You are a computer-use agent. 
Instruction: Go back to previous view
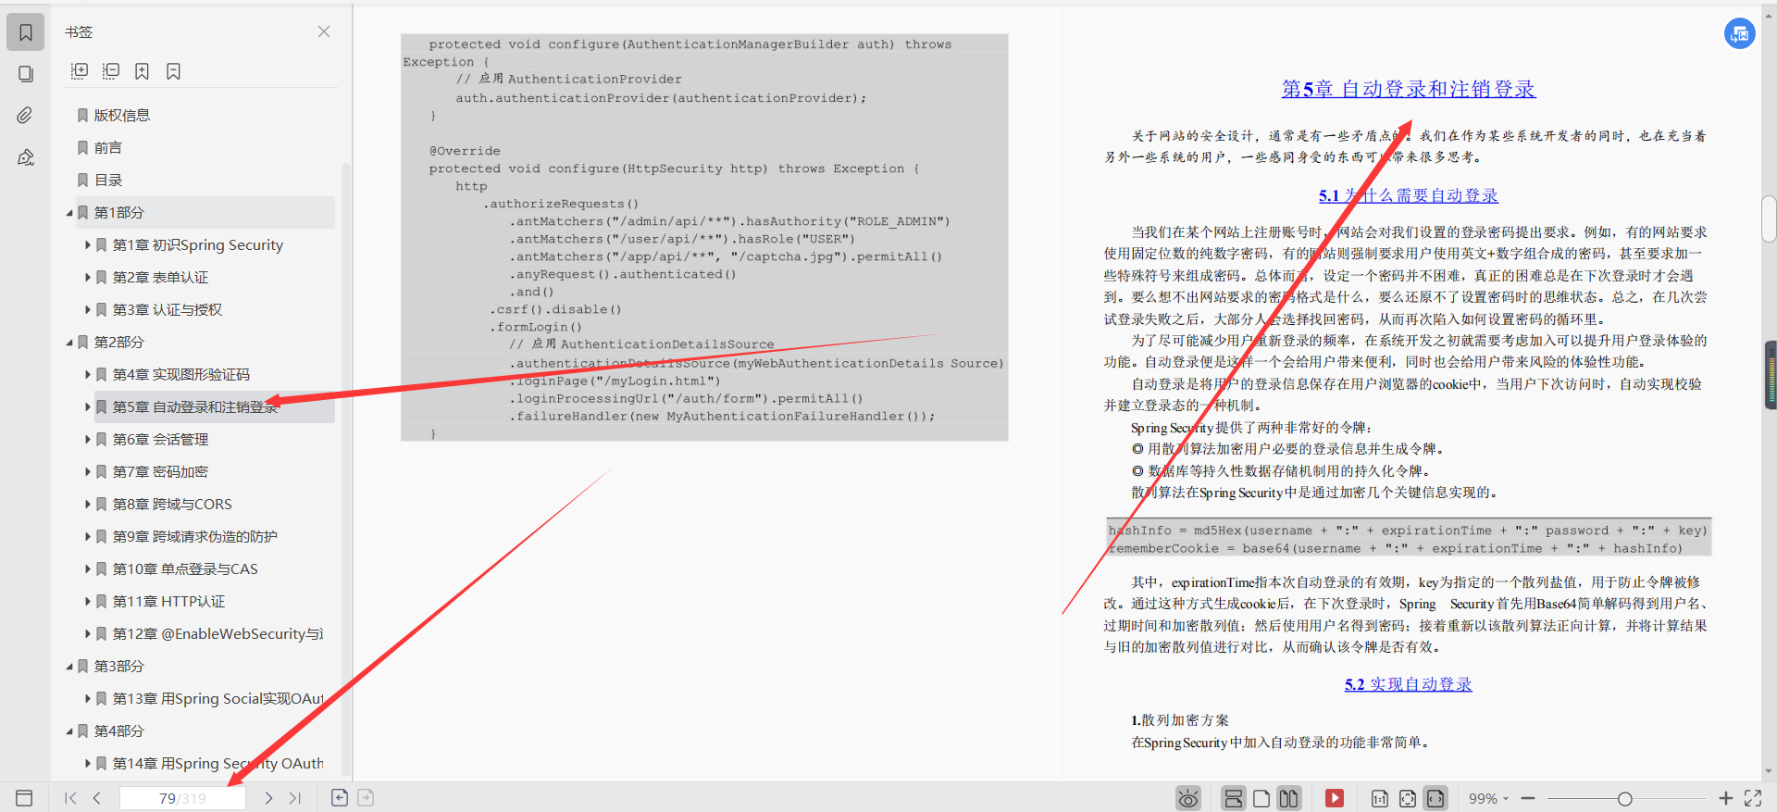[x=340, y=797]
